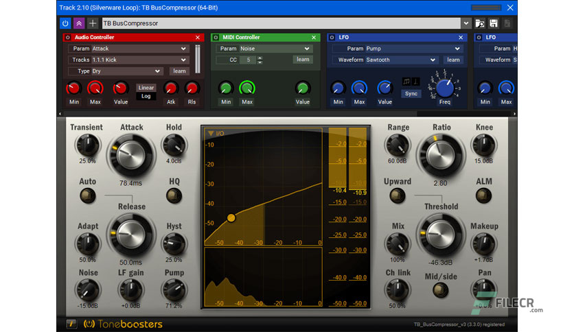Toggle the Audio Controller power icon
The width and height of the screenshot is (574, 332).
[x=68, y=37]
